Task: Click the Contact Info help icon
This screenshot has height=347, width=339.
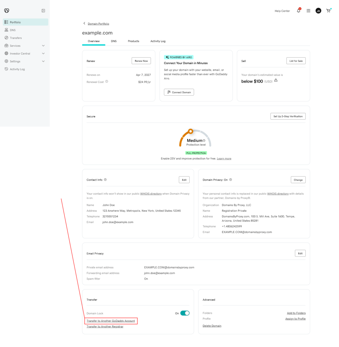Action: click(105, 180)
